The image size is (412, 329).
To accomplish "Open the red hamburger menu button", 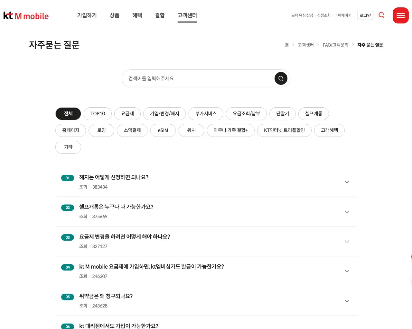I will click(x=400, y=15).
